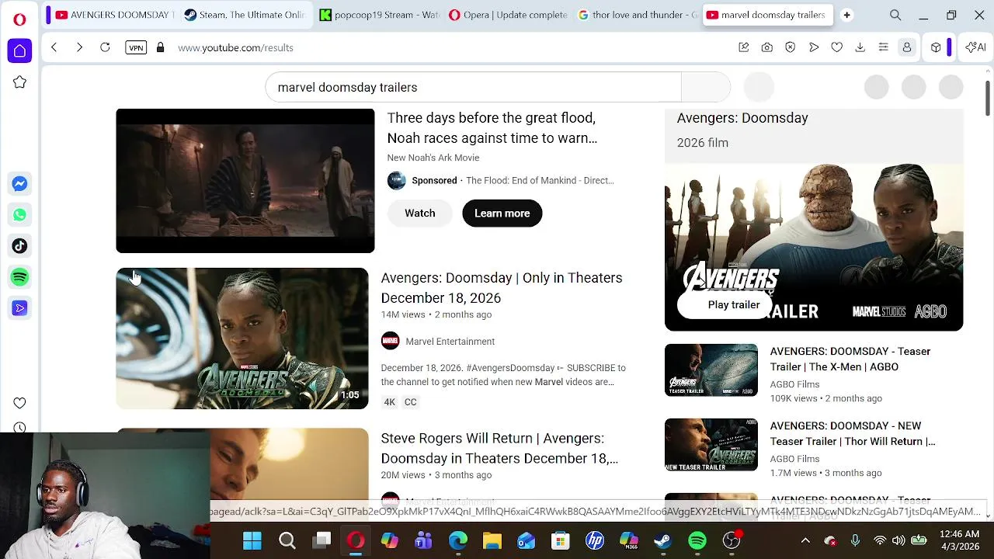Screen dimensions: 994x559
Task: Open Marvel Entertainment channel link
Action: [450, 342]
